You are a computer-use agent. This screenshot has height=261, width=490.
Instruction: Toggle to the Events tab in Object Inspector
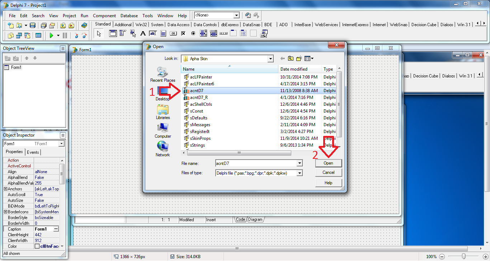pos(33,152)
